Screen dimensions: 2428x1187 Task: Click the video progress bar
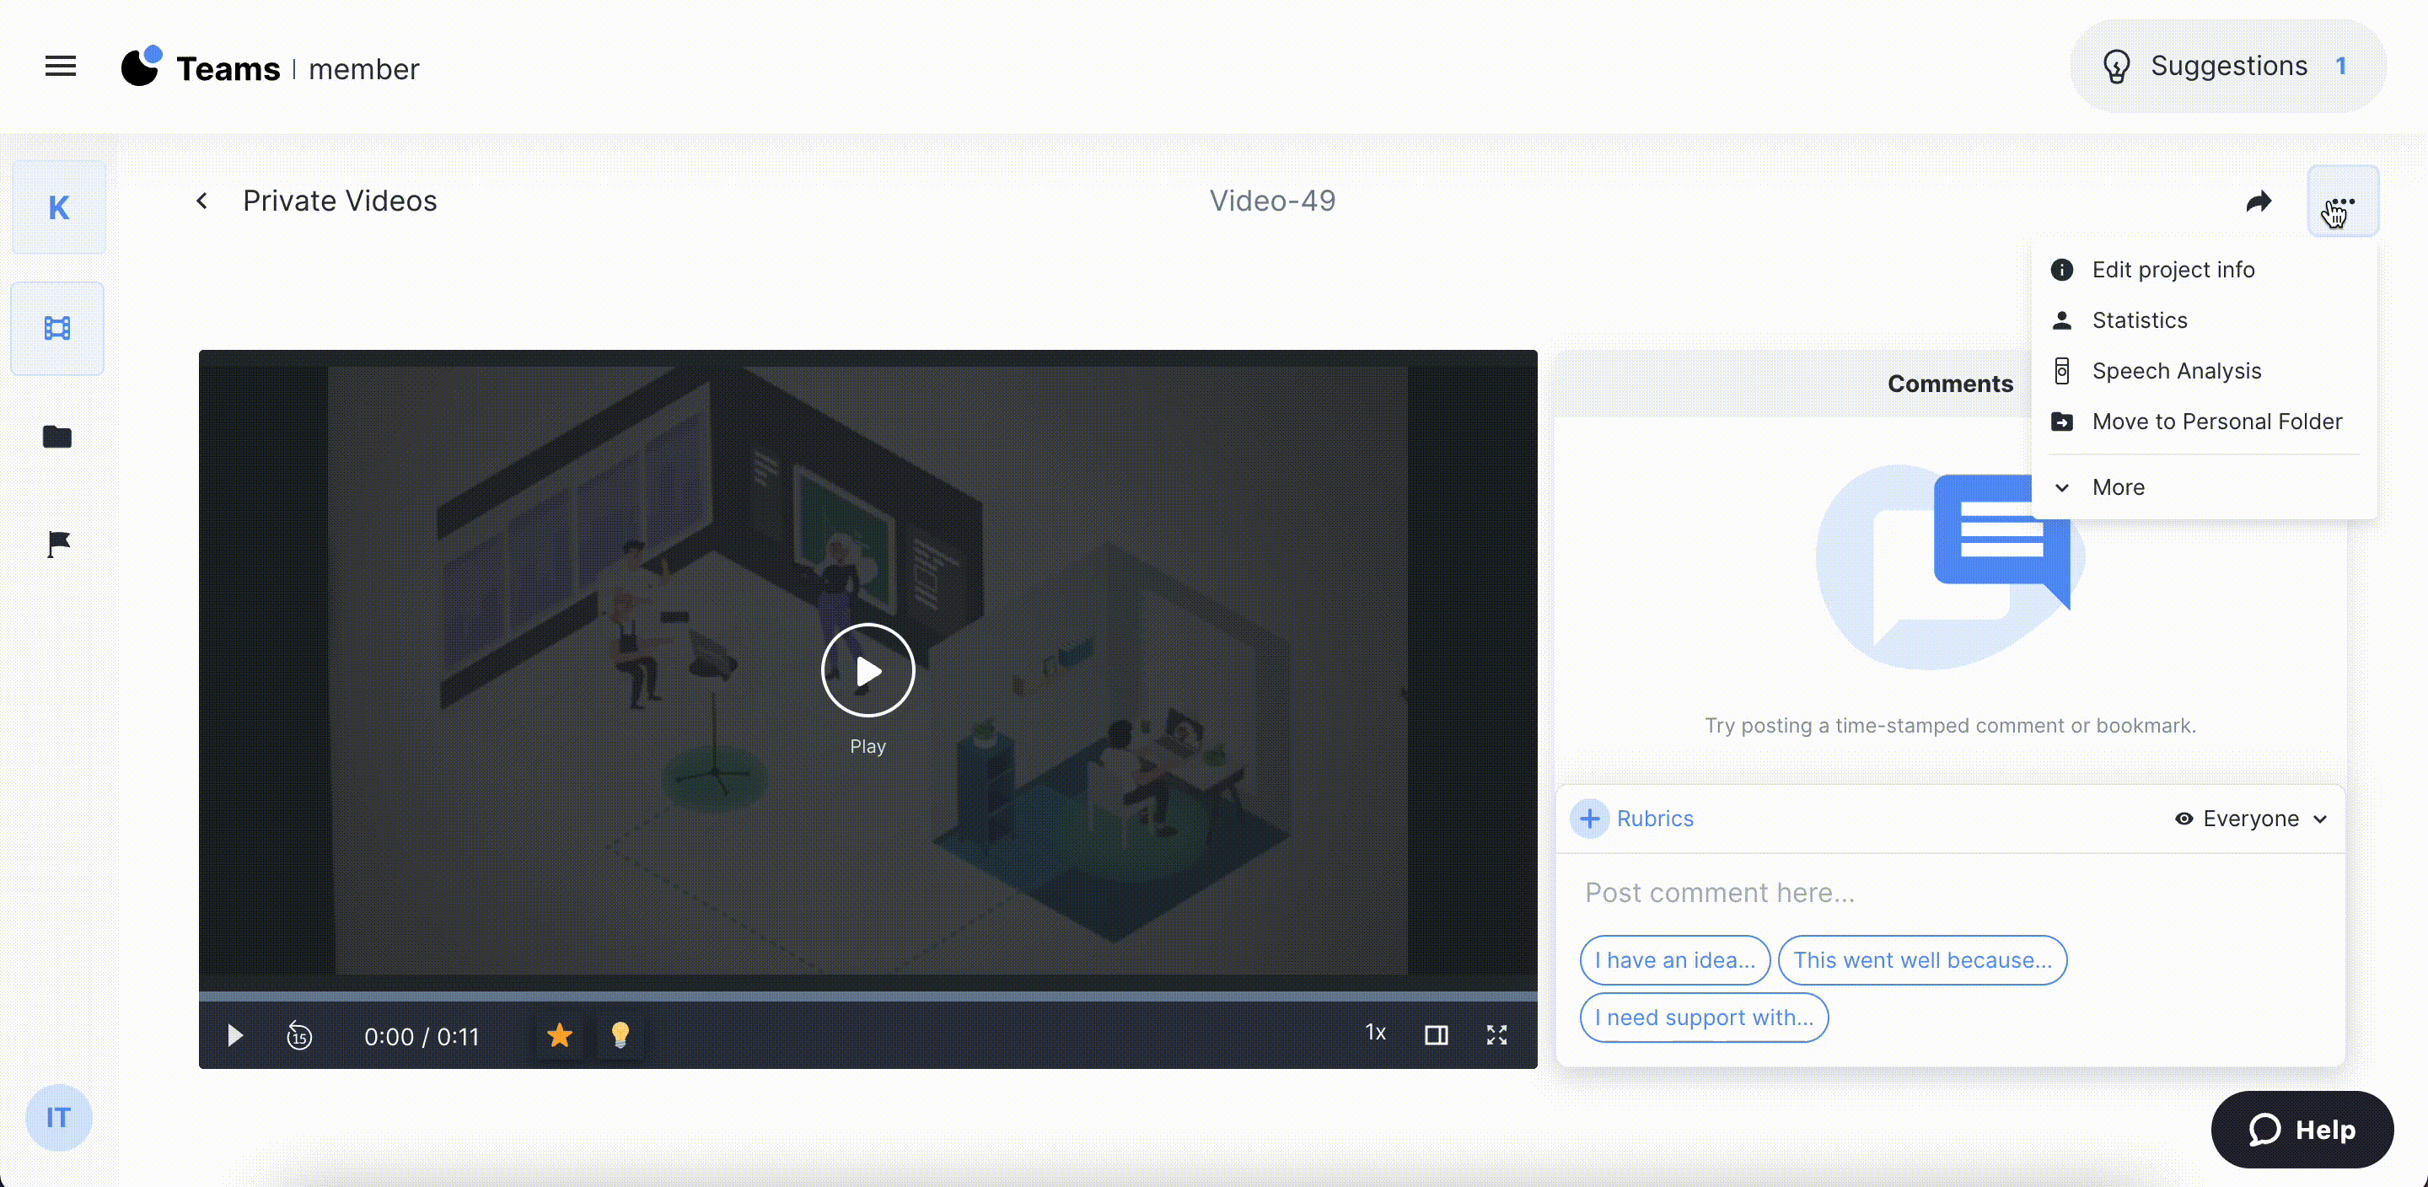click(x=868, y=996)
